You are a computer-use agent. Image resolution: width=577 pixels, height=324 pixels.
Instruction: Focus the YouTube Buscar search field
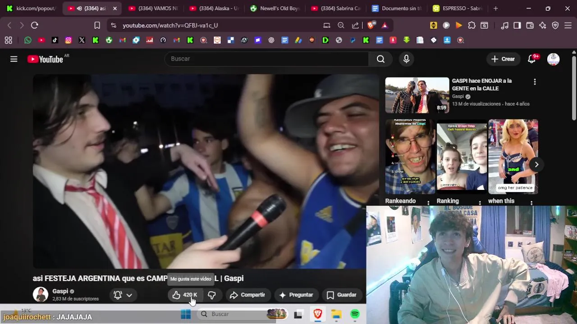[267, 59]
